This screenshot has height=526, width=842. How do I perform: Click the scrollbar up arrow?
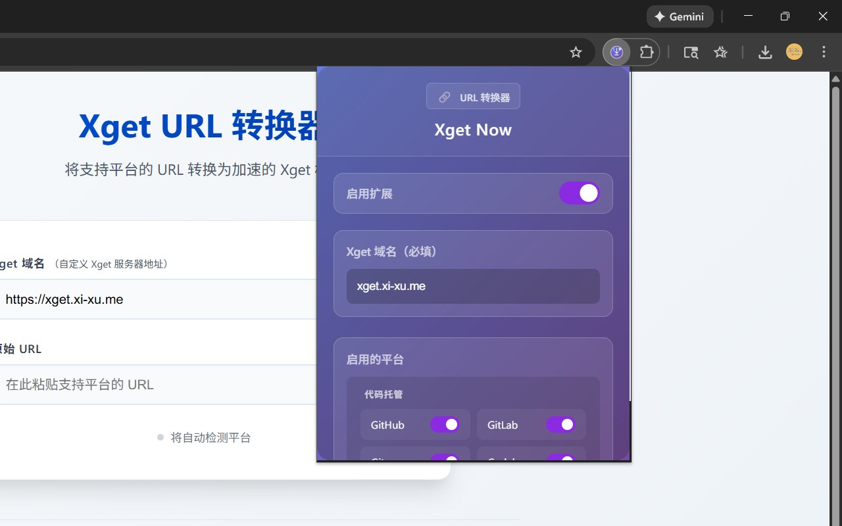click(836, 78)
